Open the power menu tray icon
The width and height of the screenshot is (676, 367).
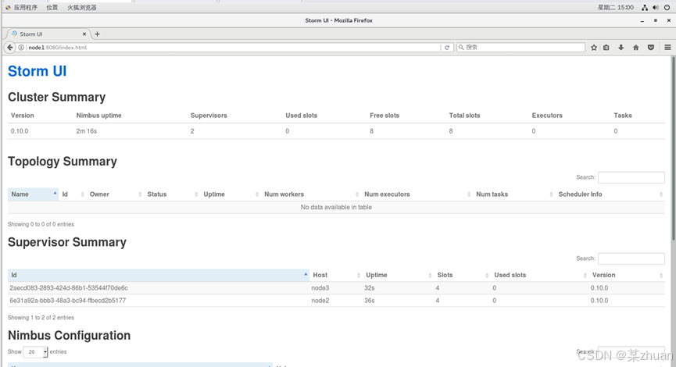667,7
